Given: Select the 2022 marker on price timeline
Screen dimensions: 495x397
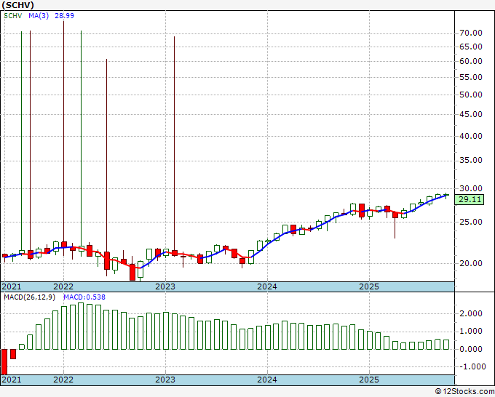Looking at the screenshot, I should pos(63,286).
